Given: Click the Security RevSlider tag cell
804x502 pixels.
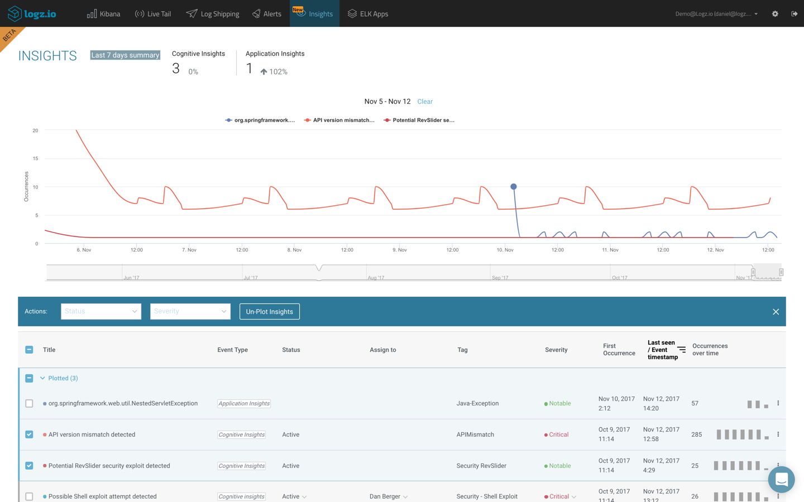Looking at the screenshot, I should pos(481,466).
